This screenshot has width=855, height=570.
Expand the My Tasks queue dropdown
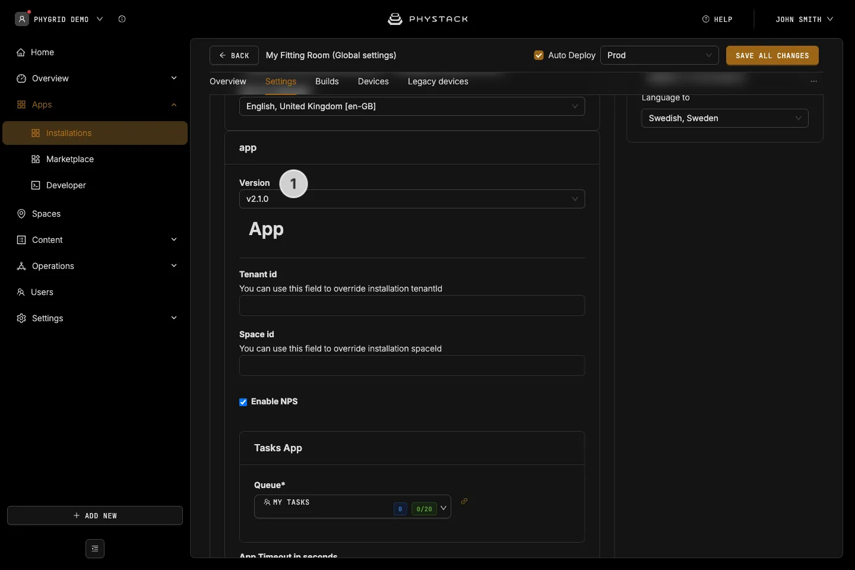pyautogui.click(x=353, y=506)
